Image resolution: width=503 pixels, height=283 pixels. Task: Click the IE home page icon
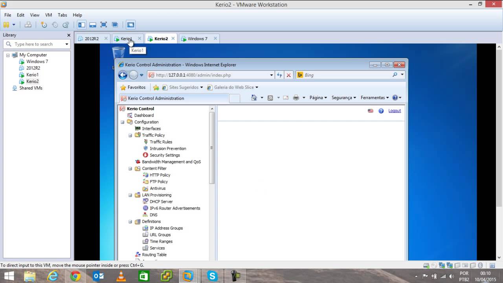coord(254,98)
